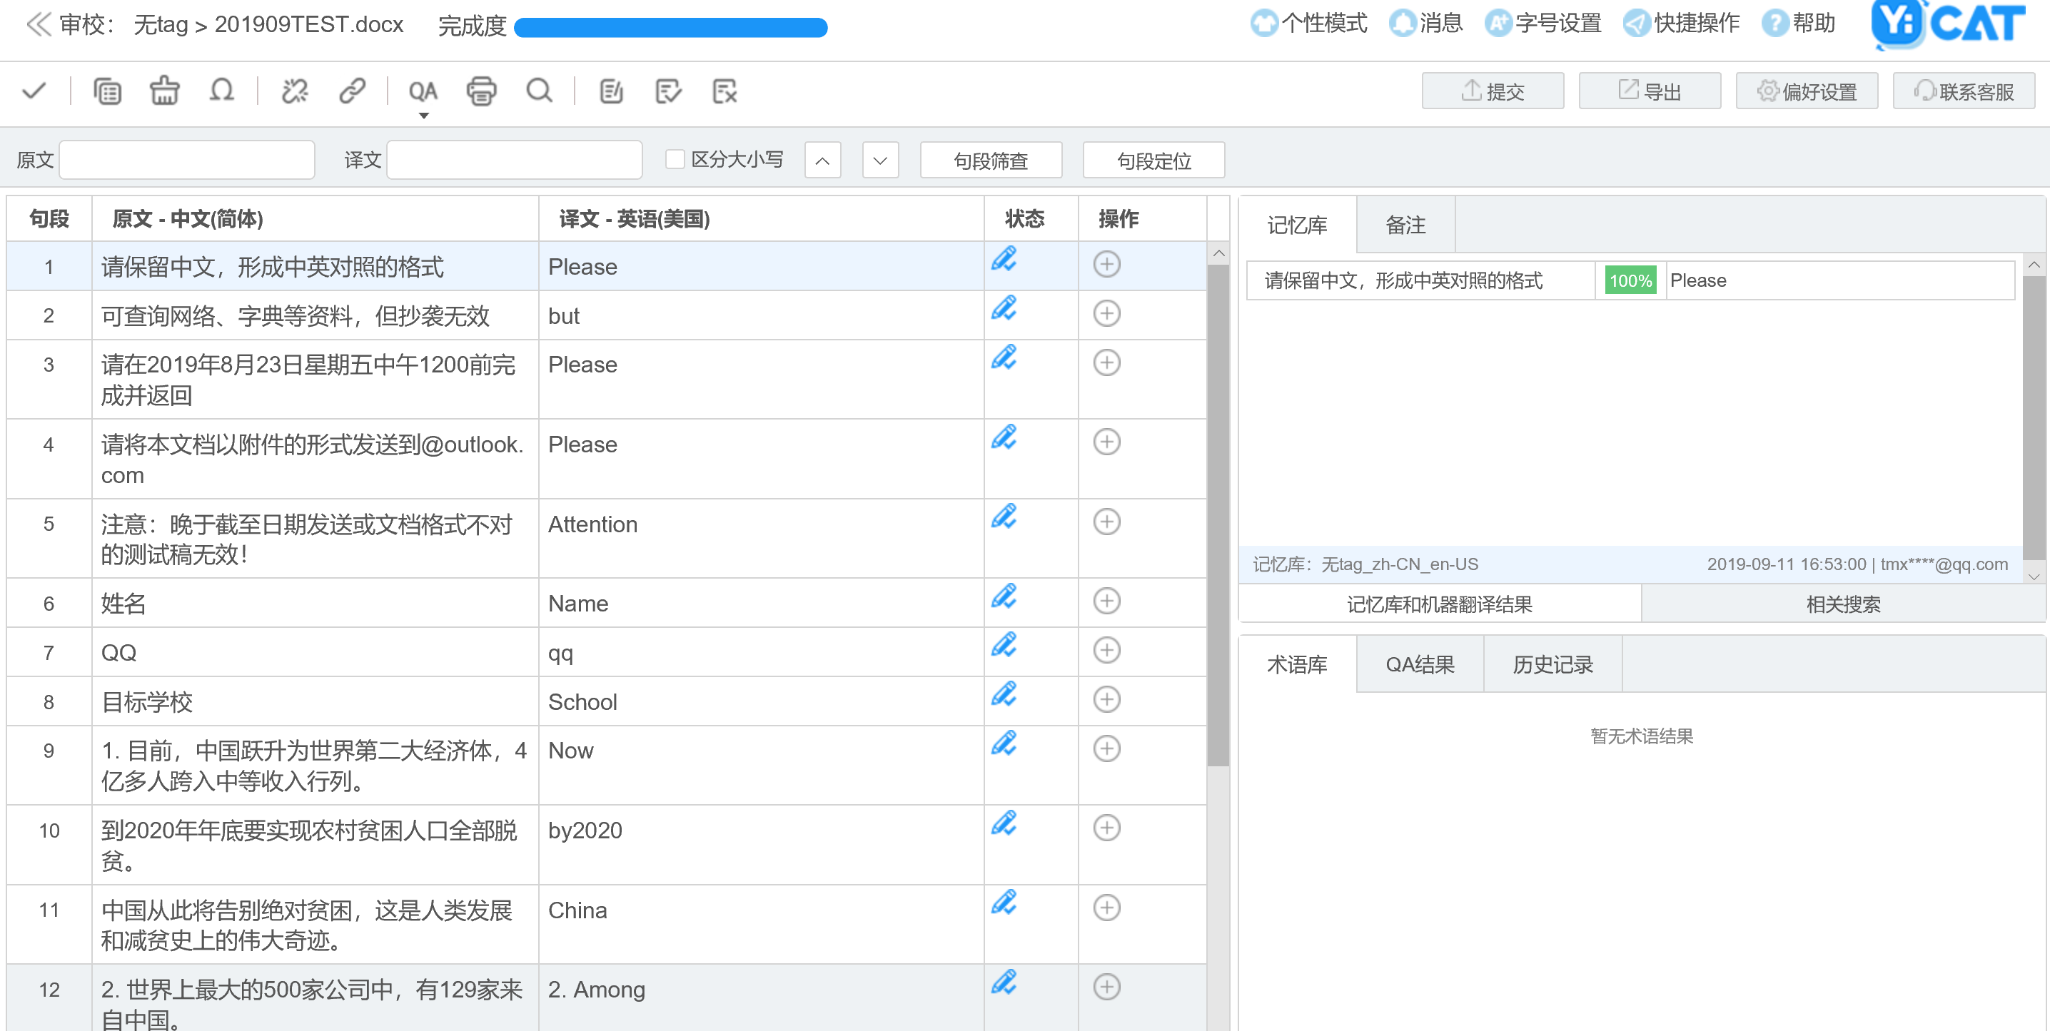The height and width of the screenshot is (1031, 2050).
Task: Click the plus icon for segment 2
Action: 1106,313
